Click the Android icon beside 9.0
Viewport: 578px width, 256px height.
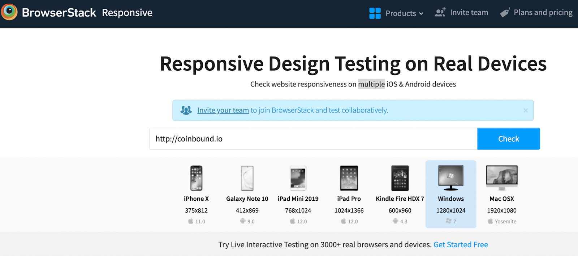[243, 221]
